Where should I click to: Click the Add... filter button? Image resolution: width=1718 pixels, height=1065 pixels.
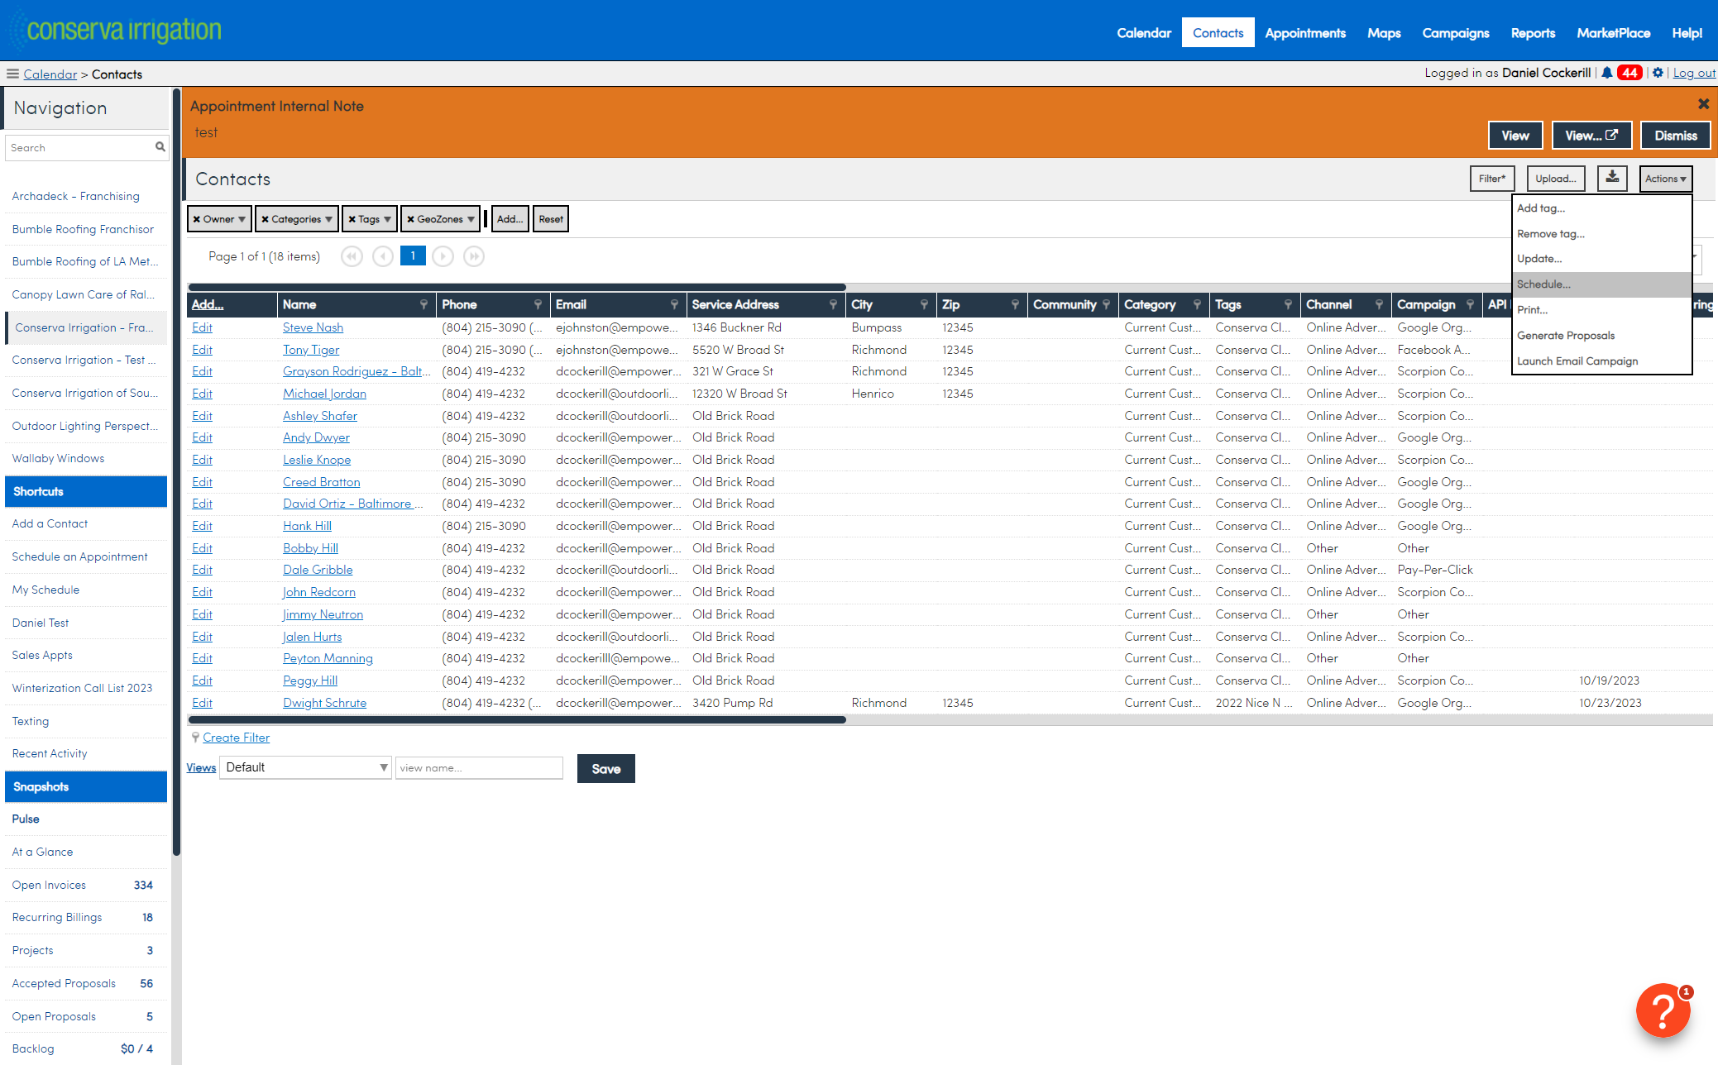(x=510, y=219)
